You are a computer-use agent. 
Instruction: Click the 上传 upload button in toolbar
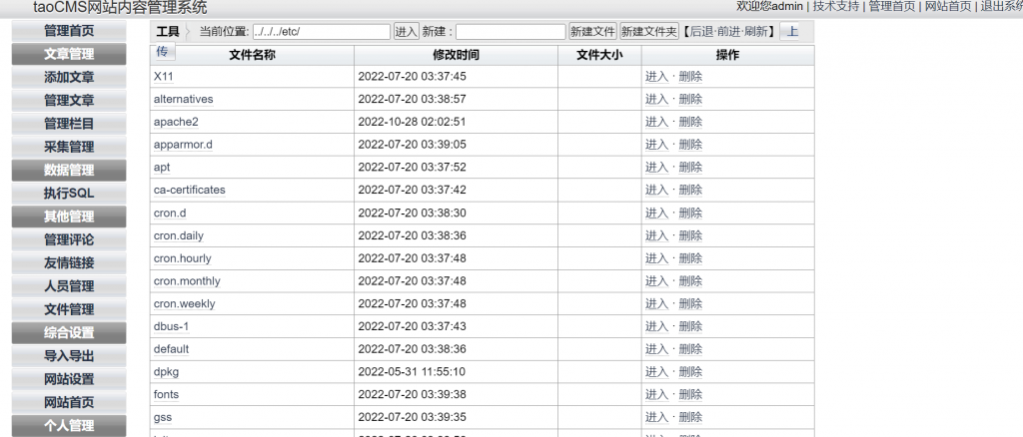(x=792, y=32)
